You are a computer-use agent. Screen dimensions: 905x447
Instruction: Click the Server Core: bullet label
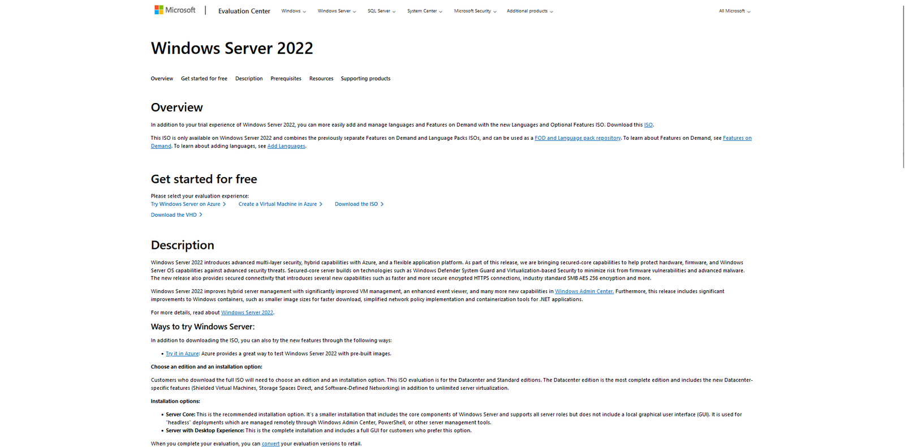tap(180, 415)
